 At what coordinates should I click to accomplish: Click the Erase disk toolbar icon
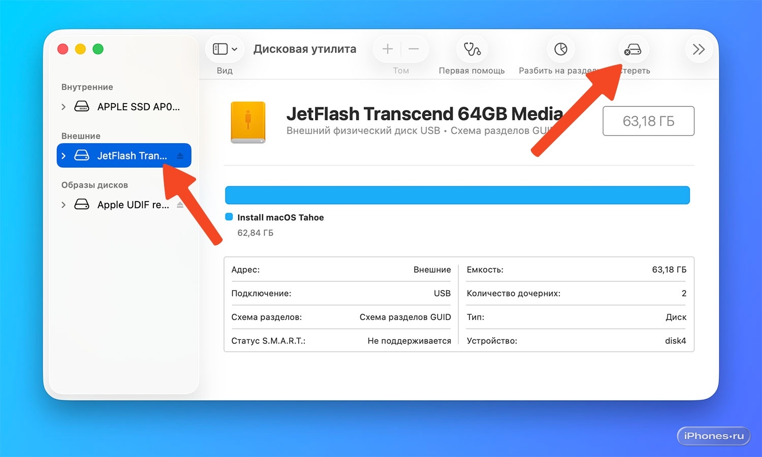[x=633, y=49]
